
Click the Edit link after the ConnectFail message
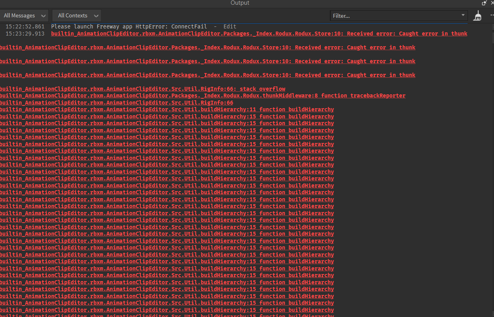pos(230,26)
